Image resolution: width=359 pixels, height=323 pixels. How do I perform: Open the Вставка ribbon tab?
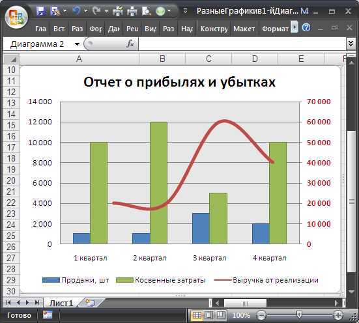59,29
